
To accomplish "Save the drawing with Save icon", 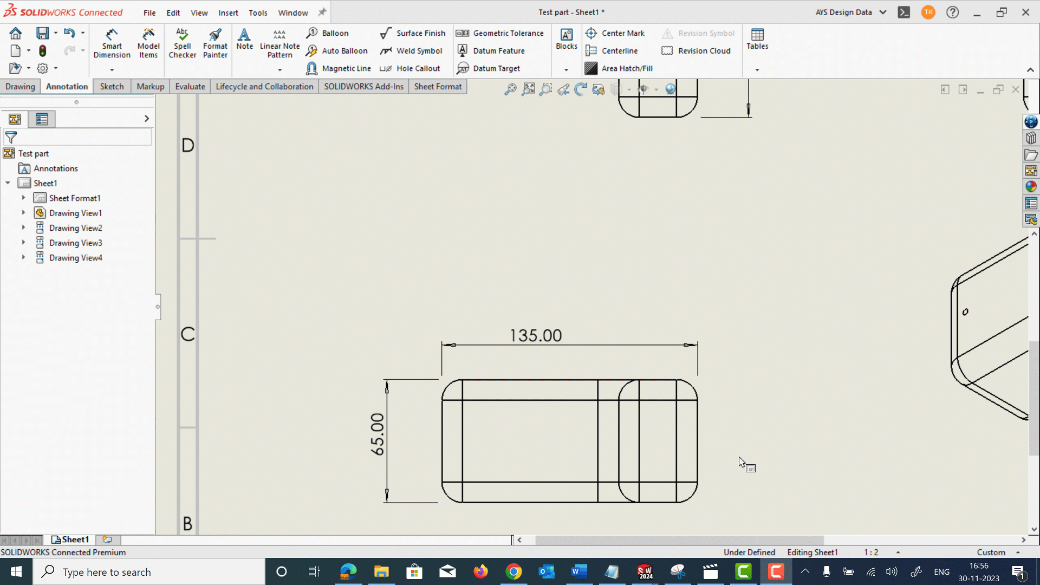I will (42, 34).
